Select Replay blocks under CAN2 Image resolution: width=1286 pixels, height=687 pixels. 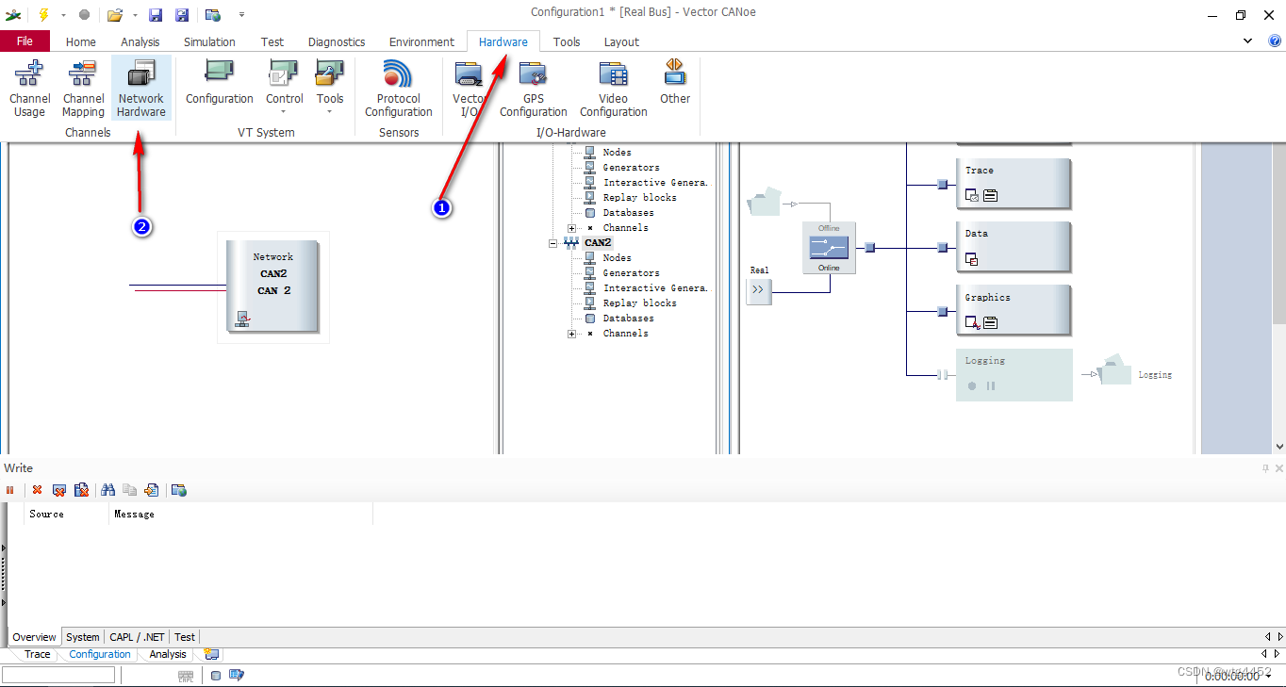pos(640,303)
